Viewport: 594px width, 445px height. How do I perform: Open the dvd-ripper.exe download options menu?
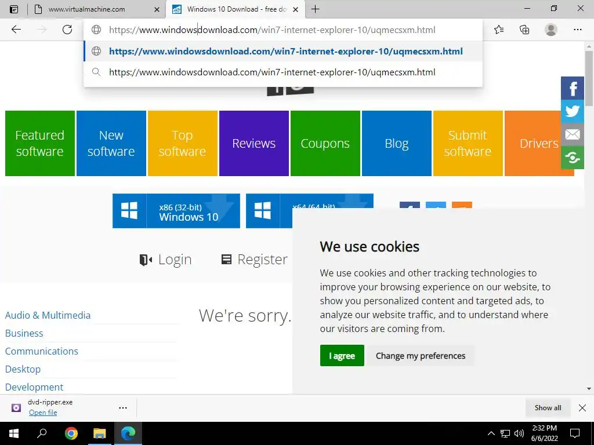[x=123, y=408]
